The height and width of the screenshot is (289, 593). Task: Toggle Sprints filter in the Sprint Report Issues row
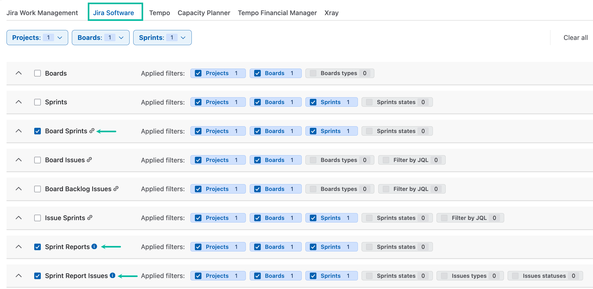[332, 276]
